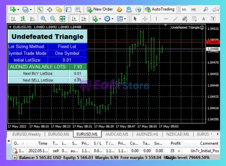
Task: Select the Text 'A' drawing tool
Action: 203,19
